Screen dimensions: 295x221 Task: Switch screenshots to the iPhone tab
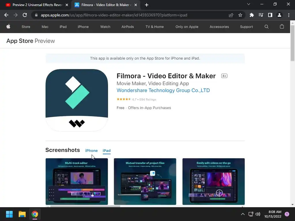coord(91,150)
